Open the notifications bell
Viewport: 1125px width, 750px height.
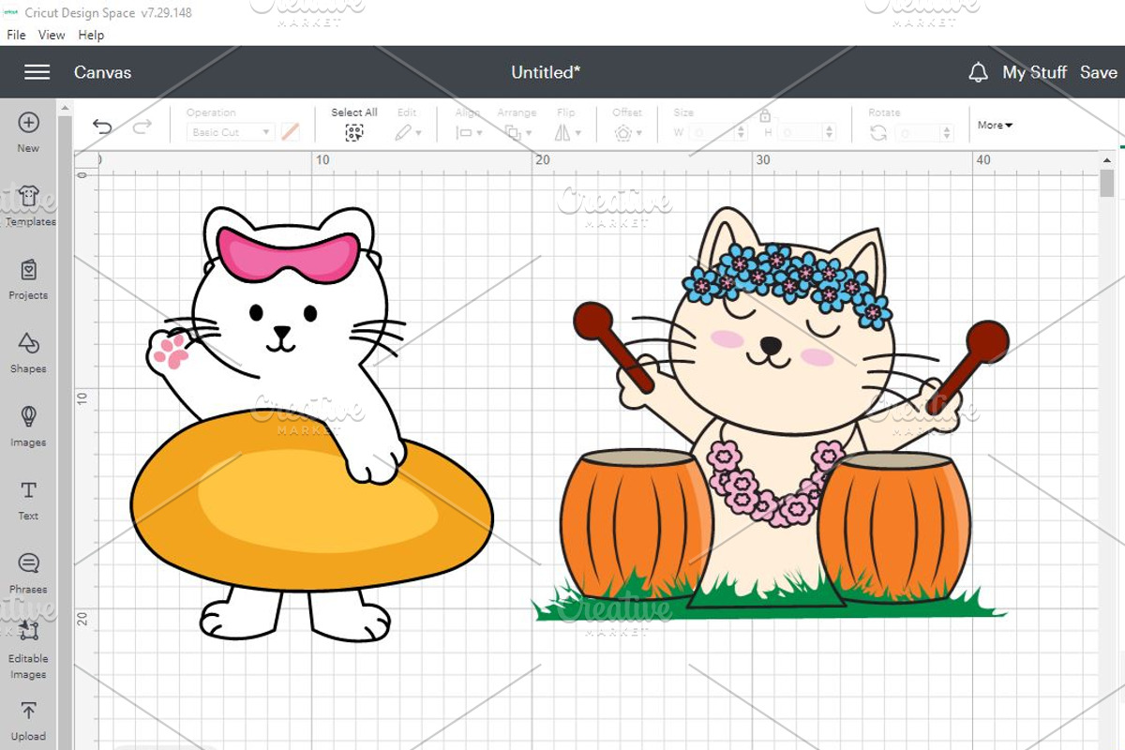pos(978,72)
